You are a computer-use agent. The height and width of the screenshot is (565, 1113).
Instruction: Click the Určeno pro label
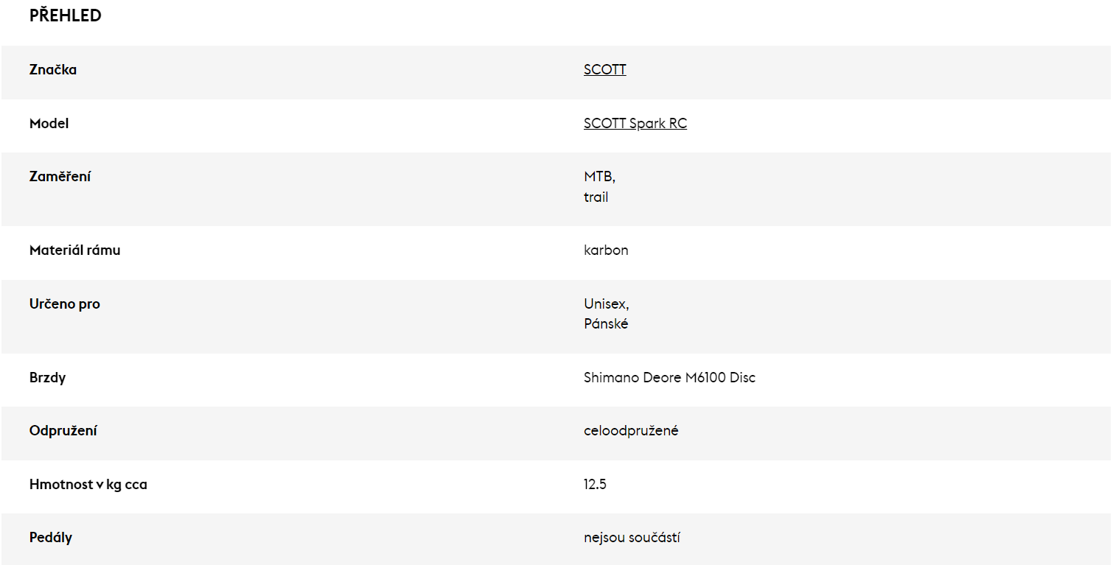click(65, 304)
